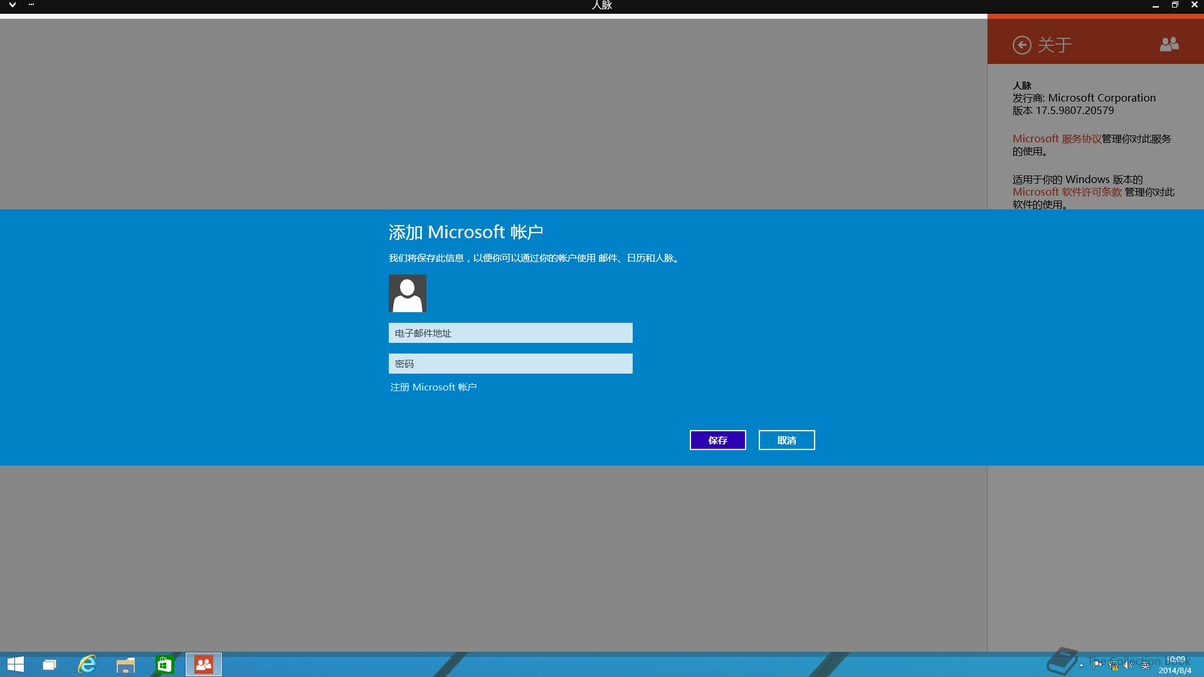Screen dimensions: 1204x677
Task: Open the desktop window icon next to Start
Action: point(49,664)
